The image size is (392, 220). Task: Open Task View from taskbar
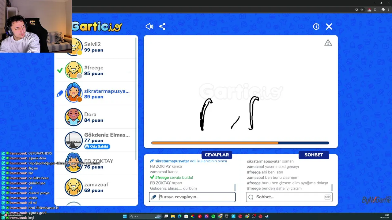click(166, 216)
